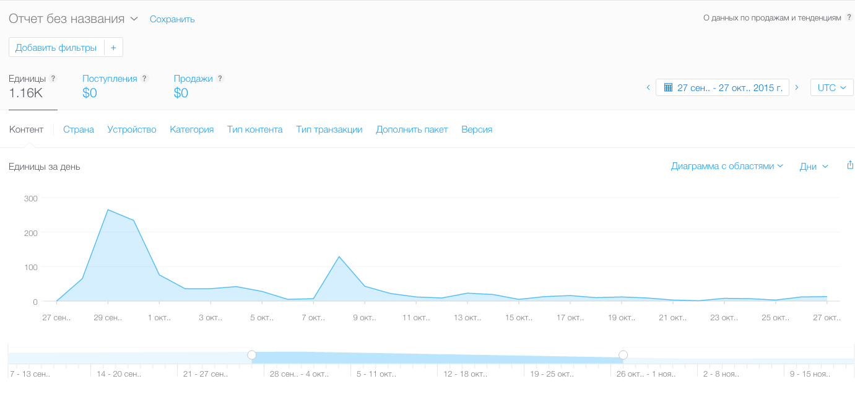Click the 1 окт.. x-axis label
The width and height of the screenshot is (855, 394).
click(159, 318)
